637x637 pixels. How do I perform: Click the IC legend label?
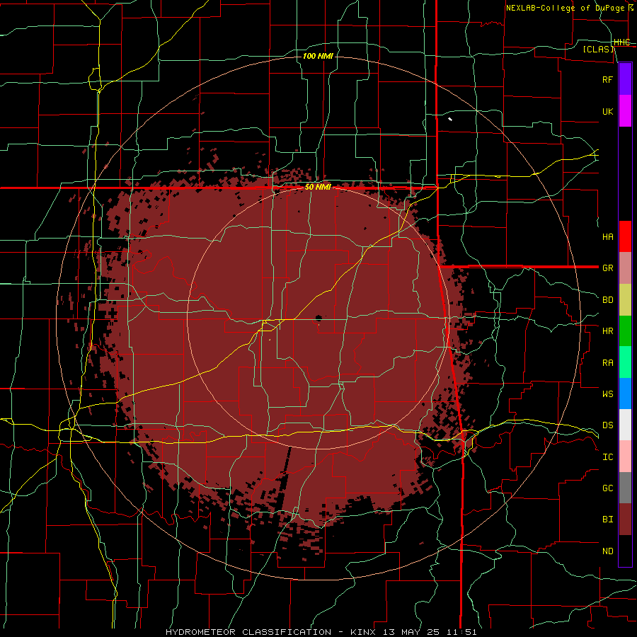[608, 457]
